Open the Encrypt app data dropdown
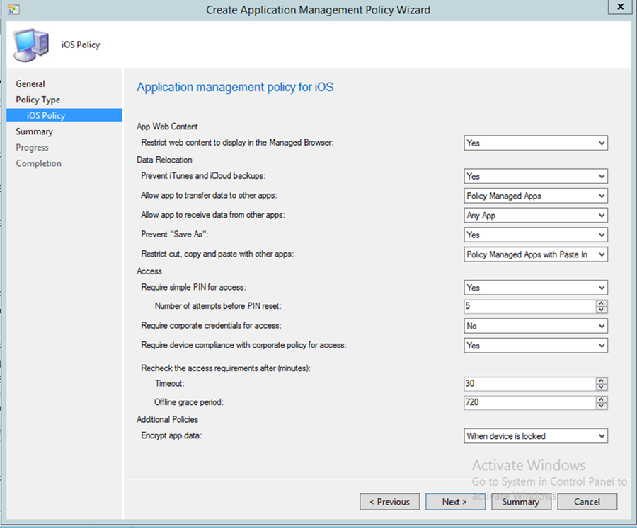The image size is (637, 528). pos(536,436)
